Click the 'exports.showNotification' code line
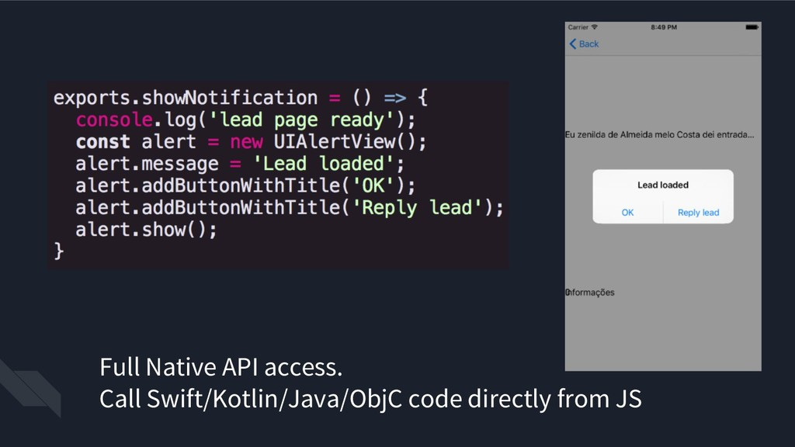 click(241, 97)
